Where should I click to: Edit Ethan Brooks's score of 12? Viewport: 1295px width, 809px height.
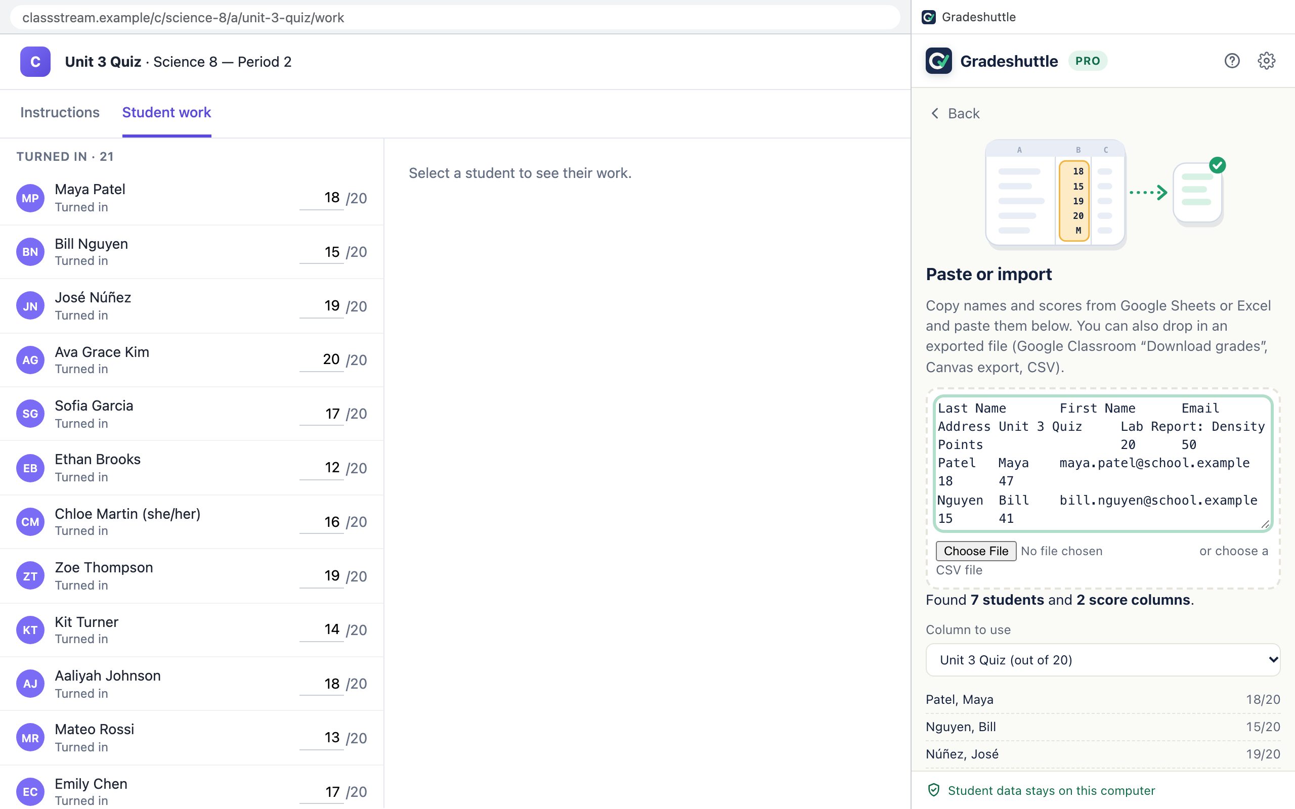point(321,468)
